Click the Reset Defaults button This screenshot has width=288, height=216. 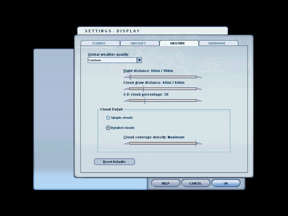click(x=114, y=162)
